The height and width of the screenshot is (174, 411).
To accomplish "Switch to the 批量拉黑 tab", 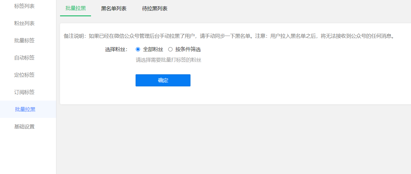I will tap(76, 8).
